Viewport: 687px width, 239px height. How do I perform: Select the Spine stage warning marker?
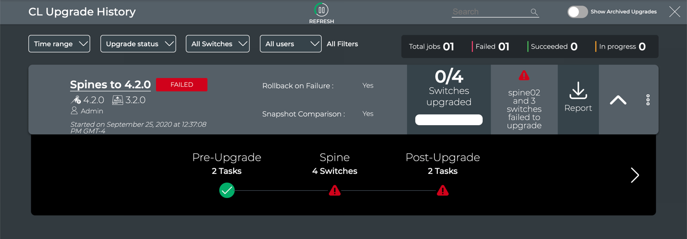pyautogui.click(x=334, y=191)
